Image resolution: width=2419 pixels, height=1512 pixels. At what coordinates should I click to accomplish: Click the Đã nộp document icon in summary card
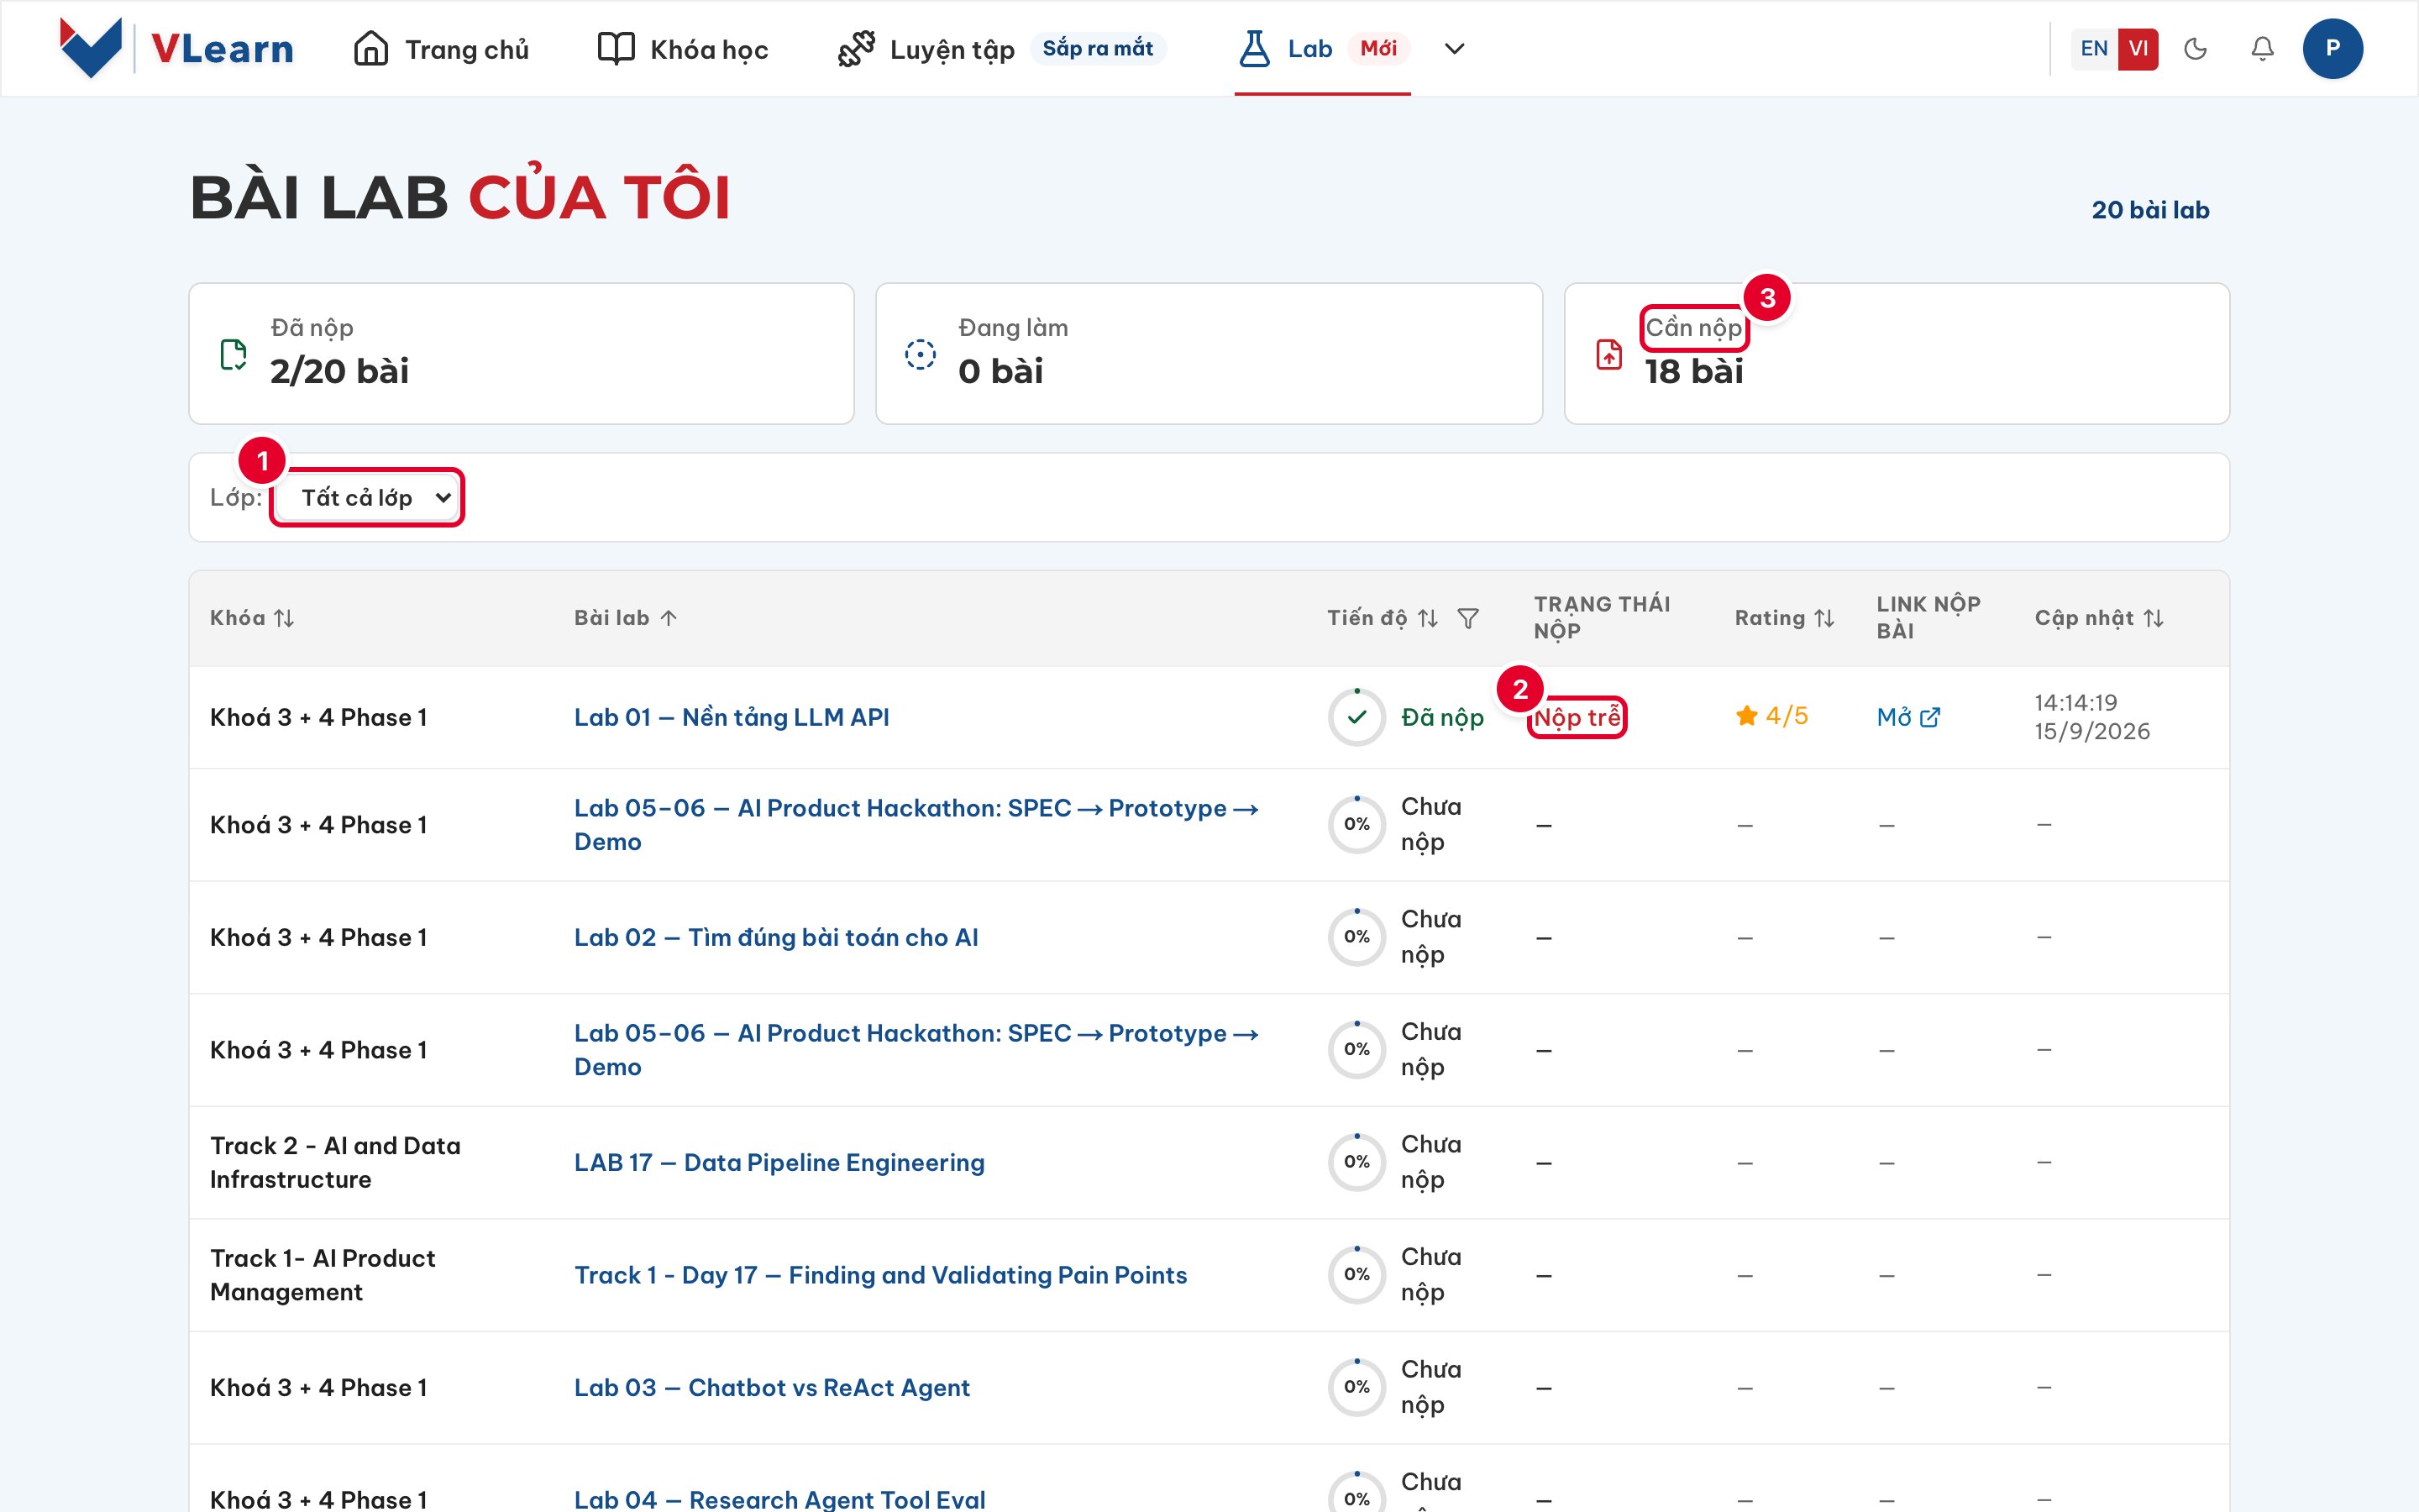click(233, 354)
